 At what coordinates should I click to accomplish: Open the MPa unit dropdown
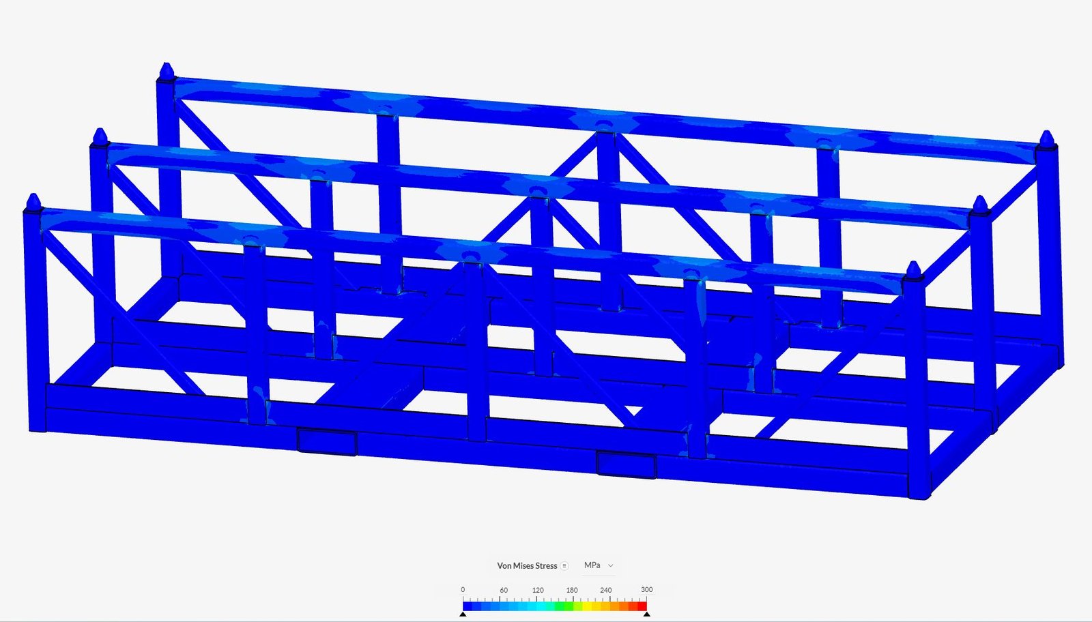click(592, 565)
